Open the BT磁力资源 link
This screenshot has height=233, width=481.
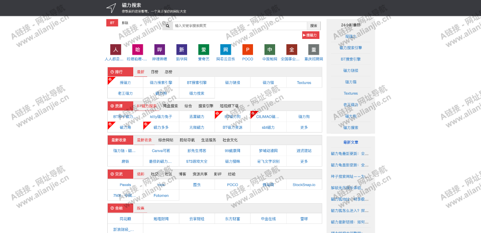tap(232, 127)
